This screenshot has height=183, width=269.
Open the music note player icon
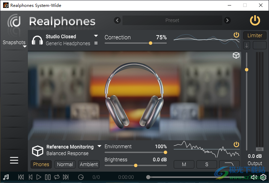[x=6, y=177]
